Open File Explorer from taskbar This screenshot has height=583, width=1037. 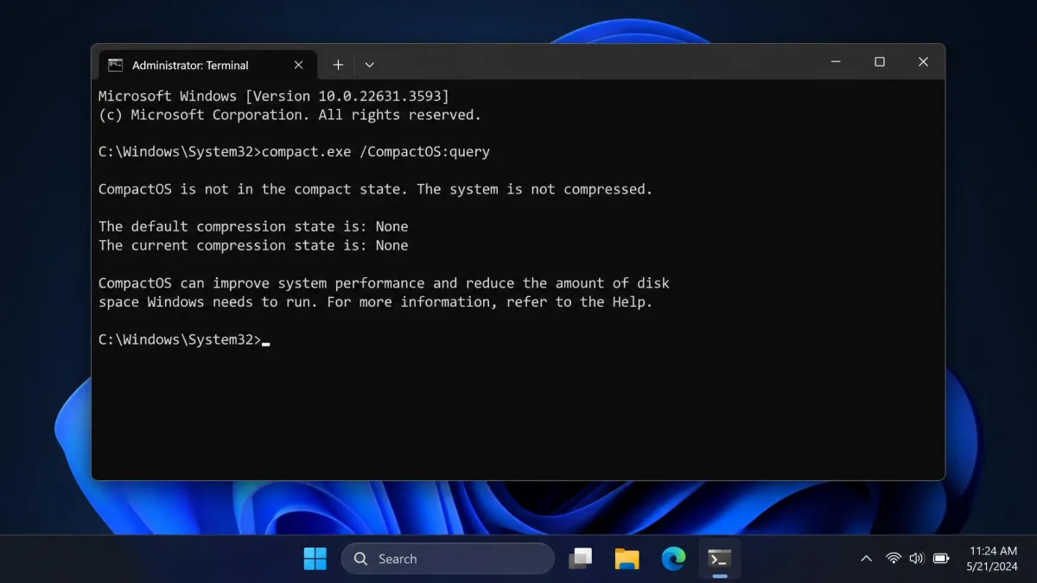tap(627, 559)
